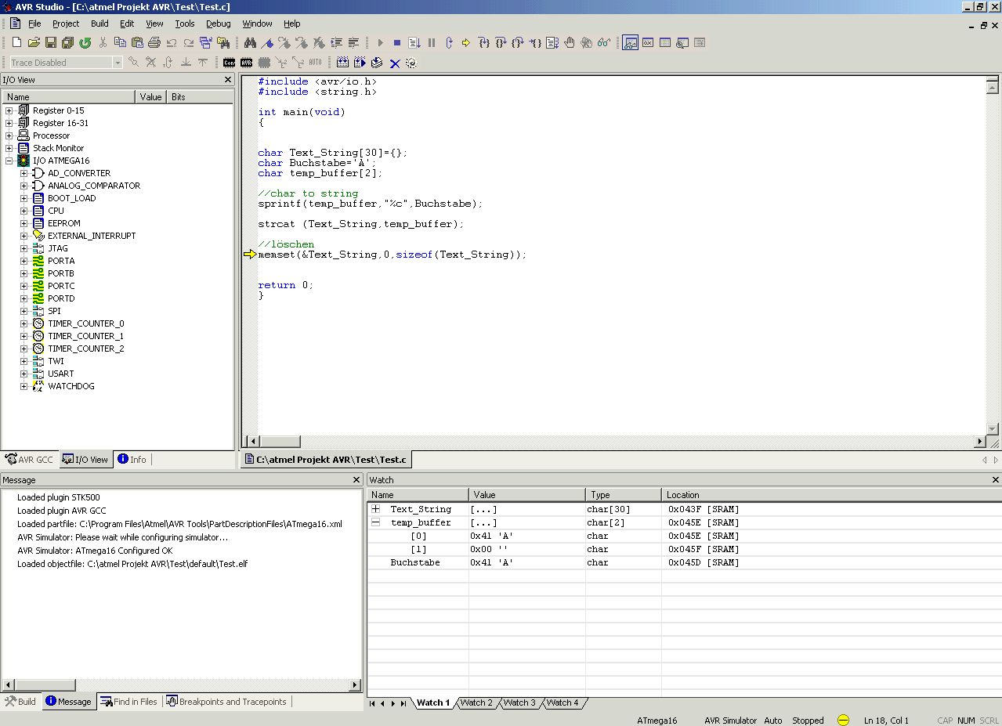Click the Print toolbar icon
The height and width of the screenshot is (726, 1002).
(154, 42)
